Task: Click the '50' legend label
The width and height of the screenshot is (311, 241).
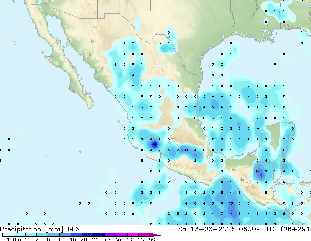Action: (x=152, y=239)
